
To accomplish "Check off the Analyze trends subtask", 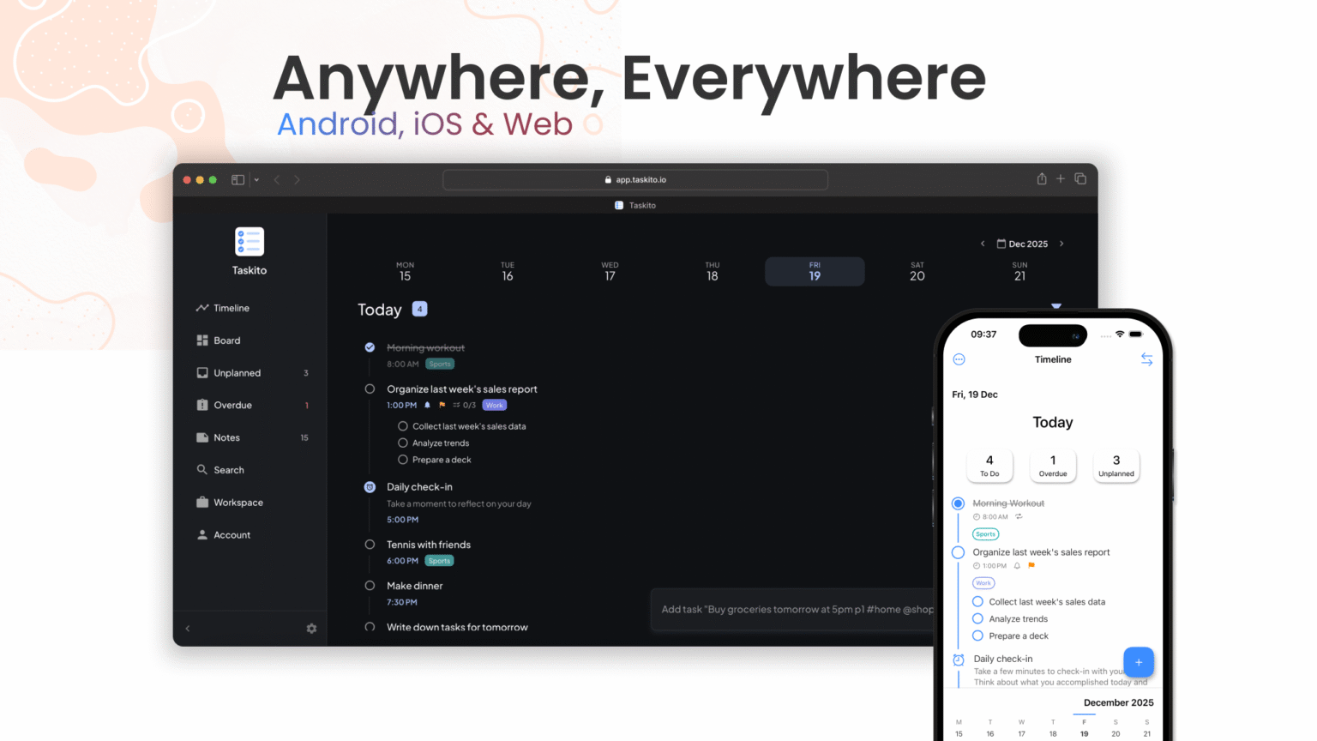I will click(403, 443).
